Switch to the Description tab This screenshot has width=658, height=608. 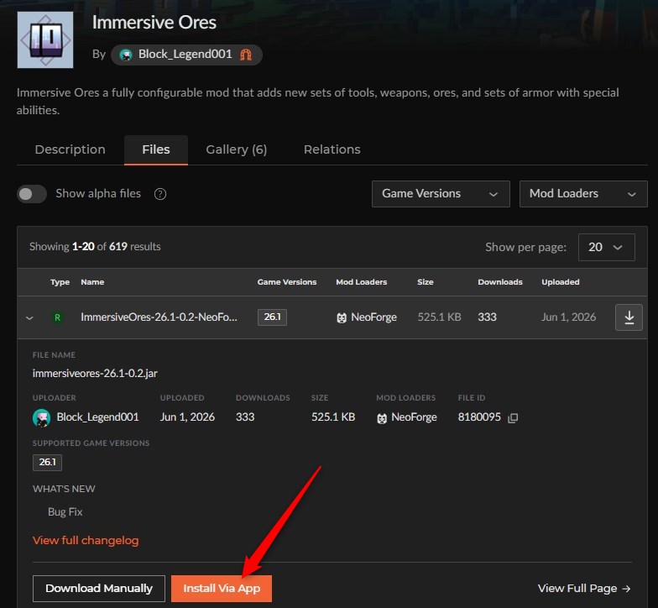point(70,149)
